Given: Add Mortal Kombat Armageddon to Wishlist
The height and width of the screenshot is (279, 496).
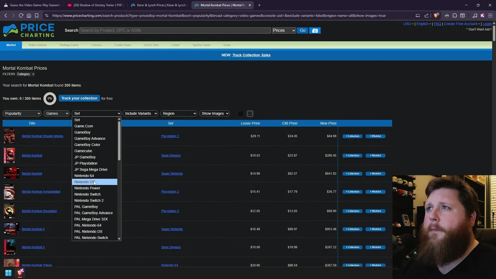Looking at the screenshot, I should point(375,191).
